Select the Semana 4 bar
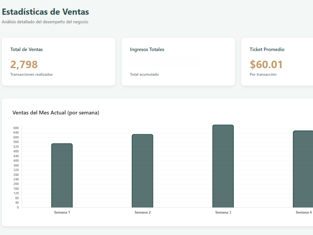313x235 pixels. 303,169
